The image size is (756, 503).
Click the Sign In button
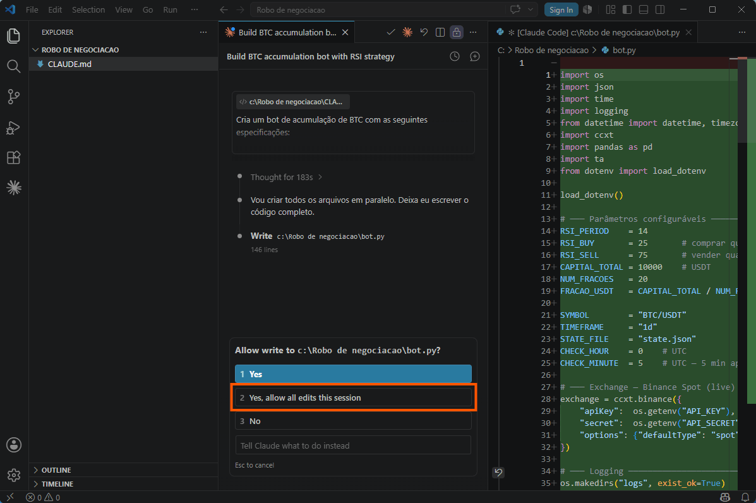[x=561, y=9]
